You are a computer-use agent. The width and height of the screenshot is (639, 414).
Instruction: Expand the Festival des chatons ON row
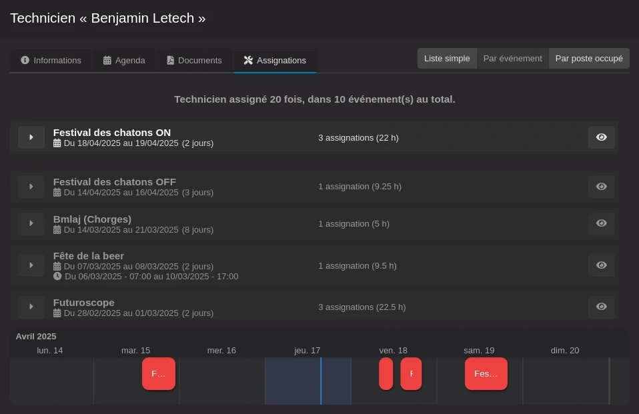(x=31, y=137)
